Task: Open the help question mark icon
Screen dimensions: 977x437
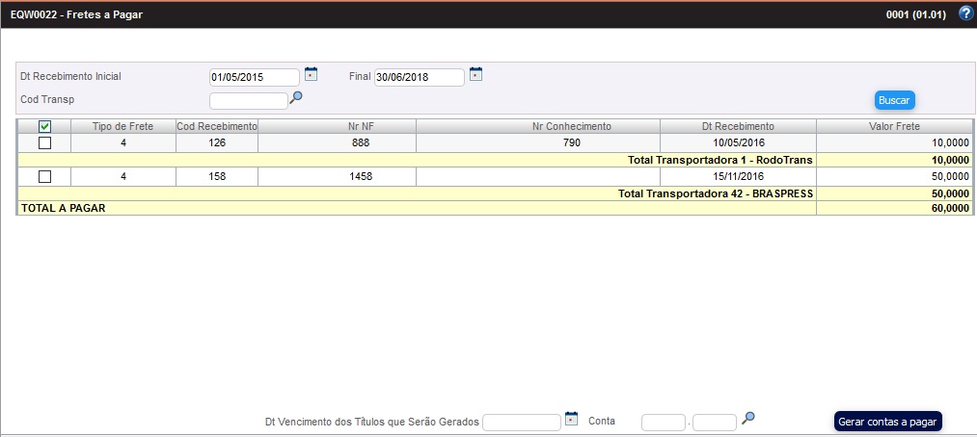Action: 965,13
